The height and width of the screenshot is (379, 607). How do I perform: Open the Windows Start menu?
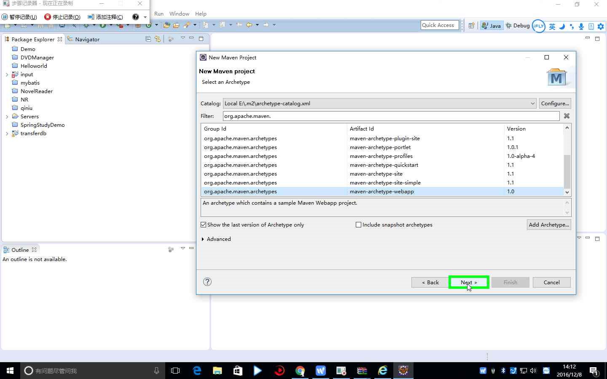[10, 371]
